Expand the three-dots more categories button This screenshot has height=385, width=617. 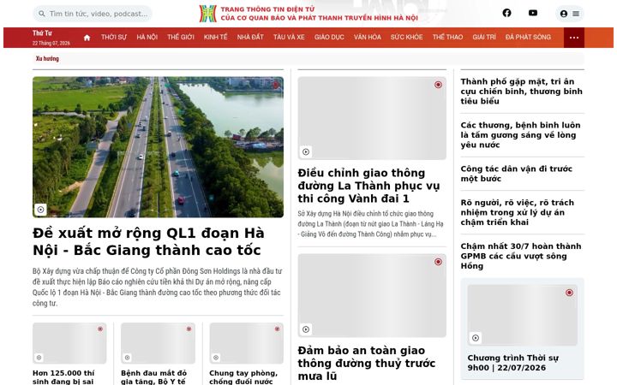point(573,38)
